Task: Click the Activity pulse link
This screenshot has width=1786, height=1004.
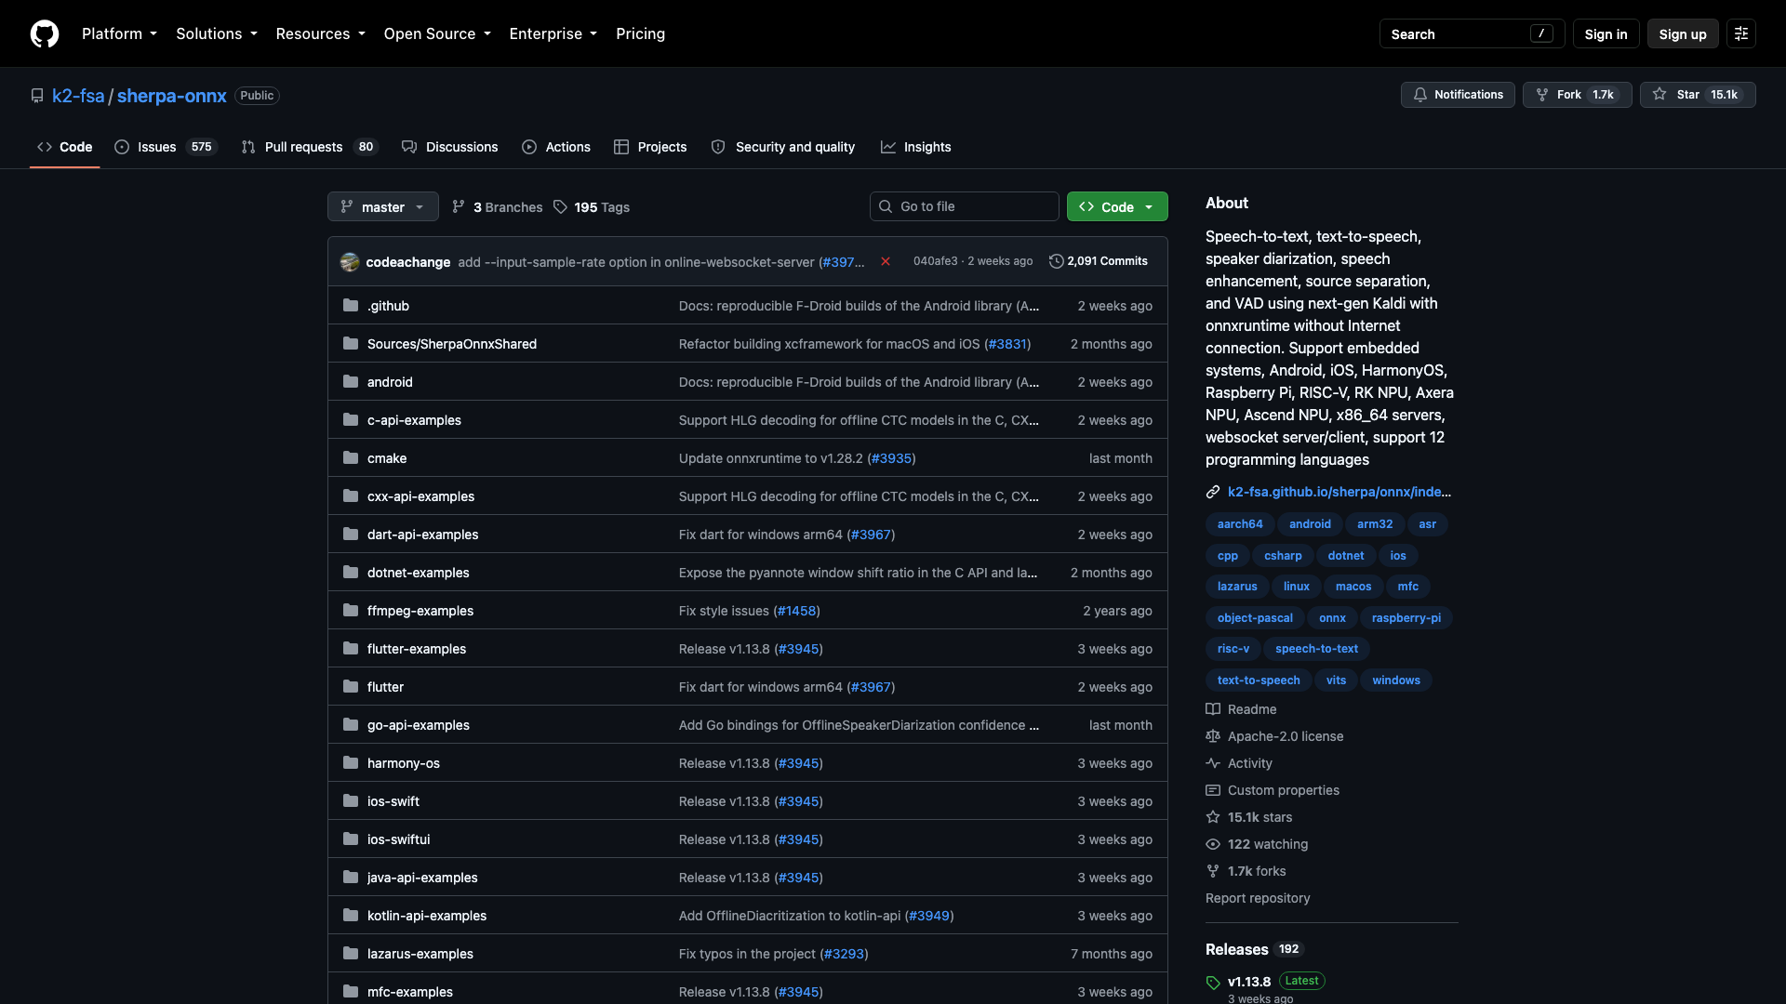Action: (x=1239, y=763)
